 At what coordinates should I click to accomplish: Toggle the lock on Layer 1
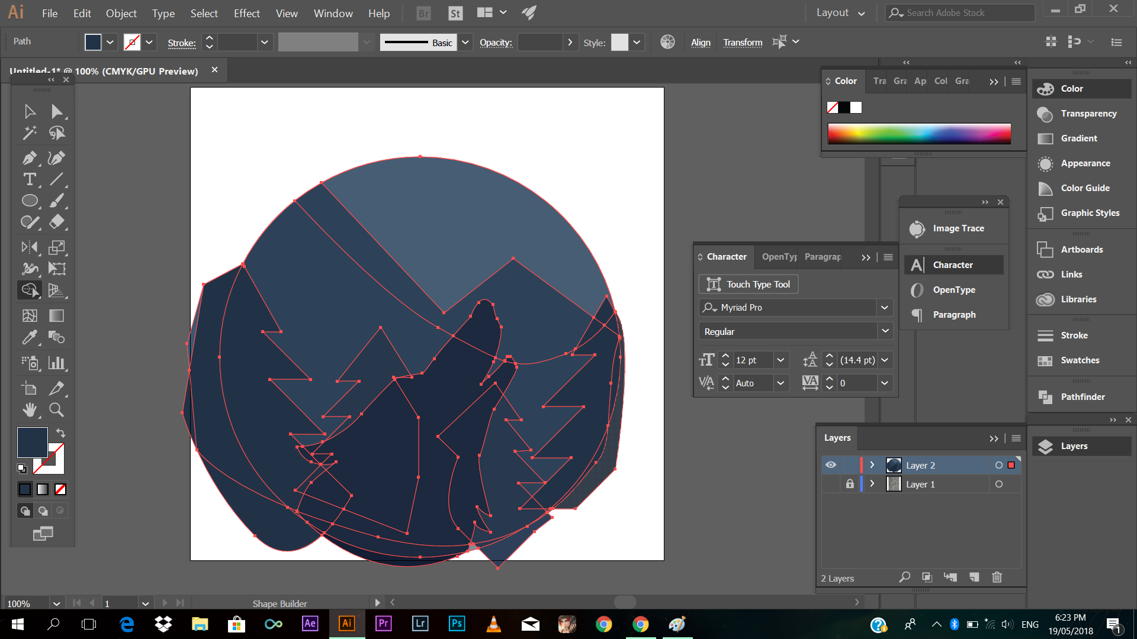(x=850, y=484)
